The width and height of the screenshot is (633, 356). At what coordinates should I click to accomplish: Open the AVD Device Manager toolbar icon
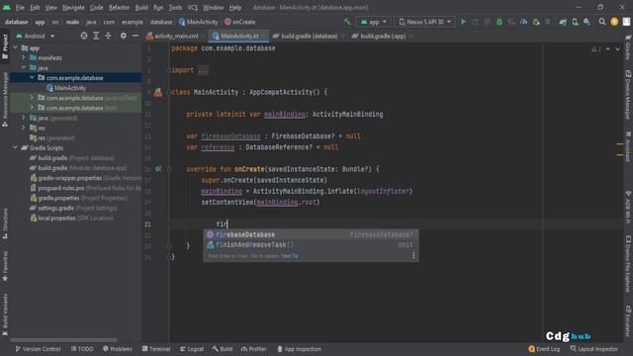(x=575, y=22)
